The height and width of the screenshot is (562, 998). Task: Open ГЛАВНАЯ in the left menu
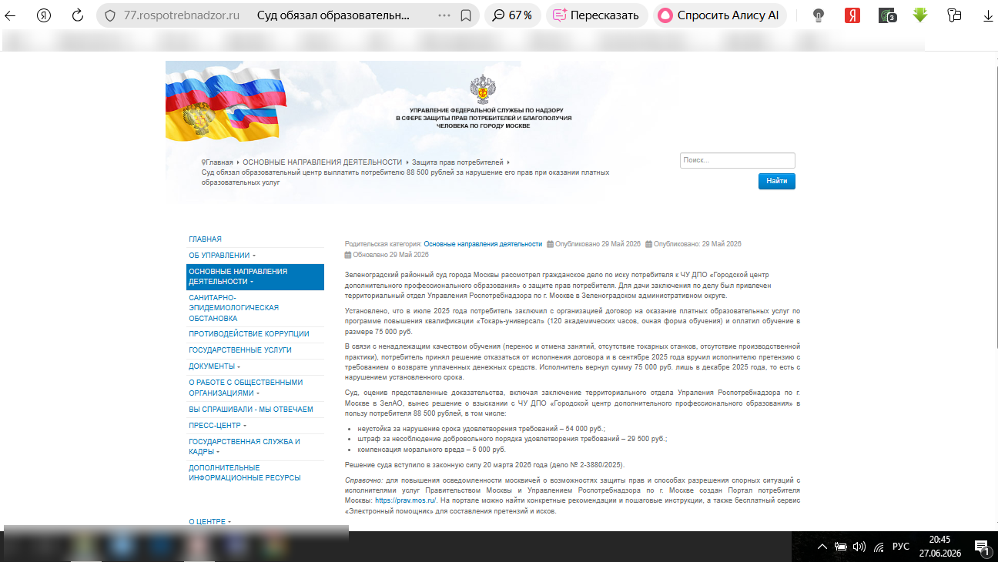coord(205,239)
